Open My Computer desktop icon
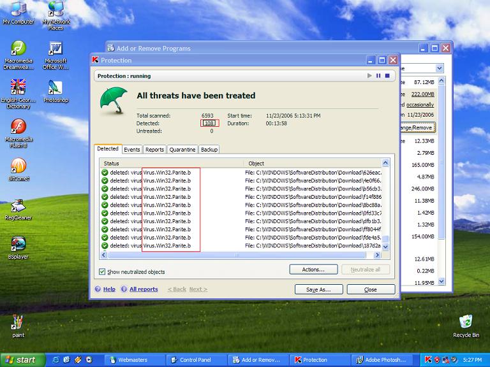This screenshot has height=367, width=490. tap(18, 13)
